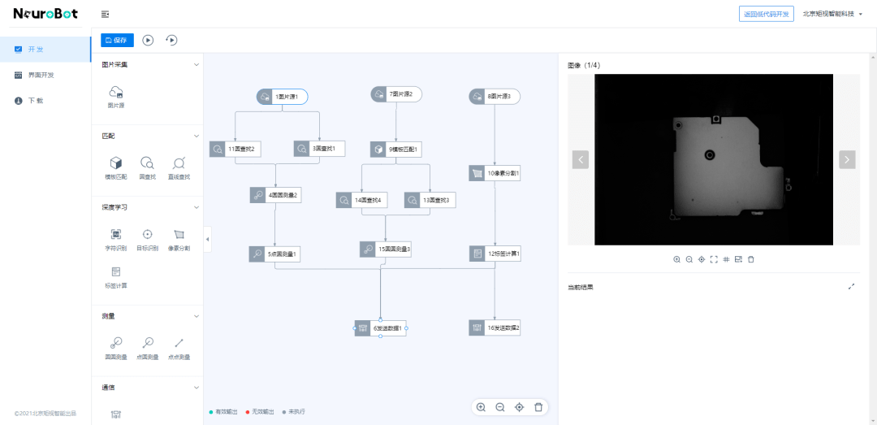Viewport: 877px width, 425px height.
Task: Select the 6发送数据1 node on canvas
Action: pos(380,328)
